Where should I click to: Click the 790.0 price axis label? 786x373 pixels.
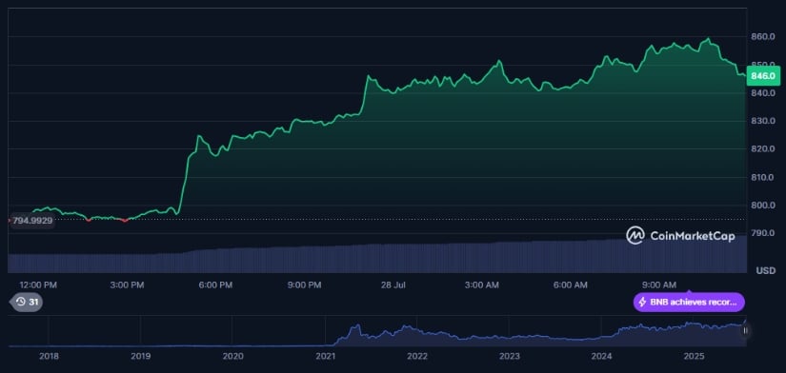[x=763, y=233]
